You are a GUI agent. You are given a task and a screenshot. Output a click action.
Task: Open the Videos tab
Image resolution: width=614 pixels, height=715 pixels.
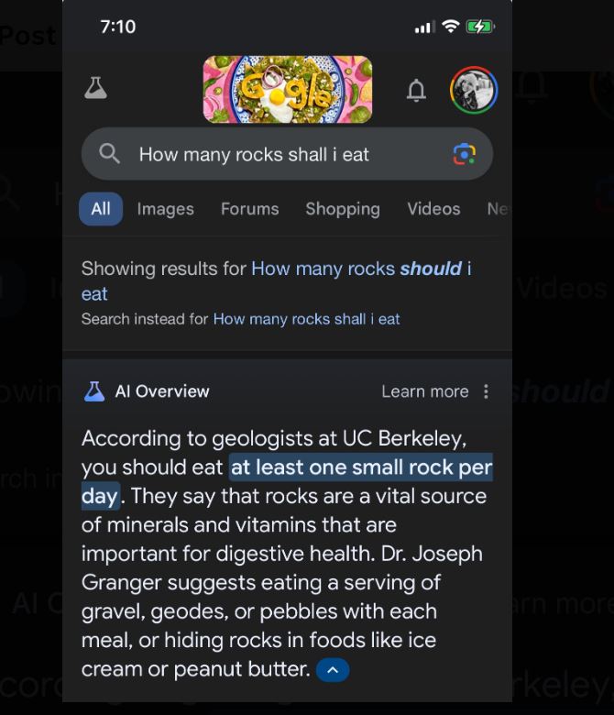coord(433,209)
